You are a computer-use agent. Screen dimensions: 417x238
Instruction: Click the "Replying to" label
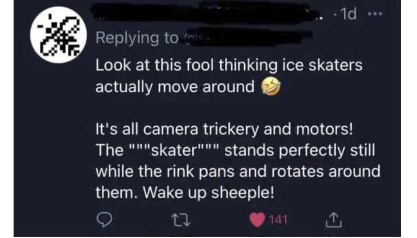tap(137, 39)
